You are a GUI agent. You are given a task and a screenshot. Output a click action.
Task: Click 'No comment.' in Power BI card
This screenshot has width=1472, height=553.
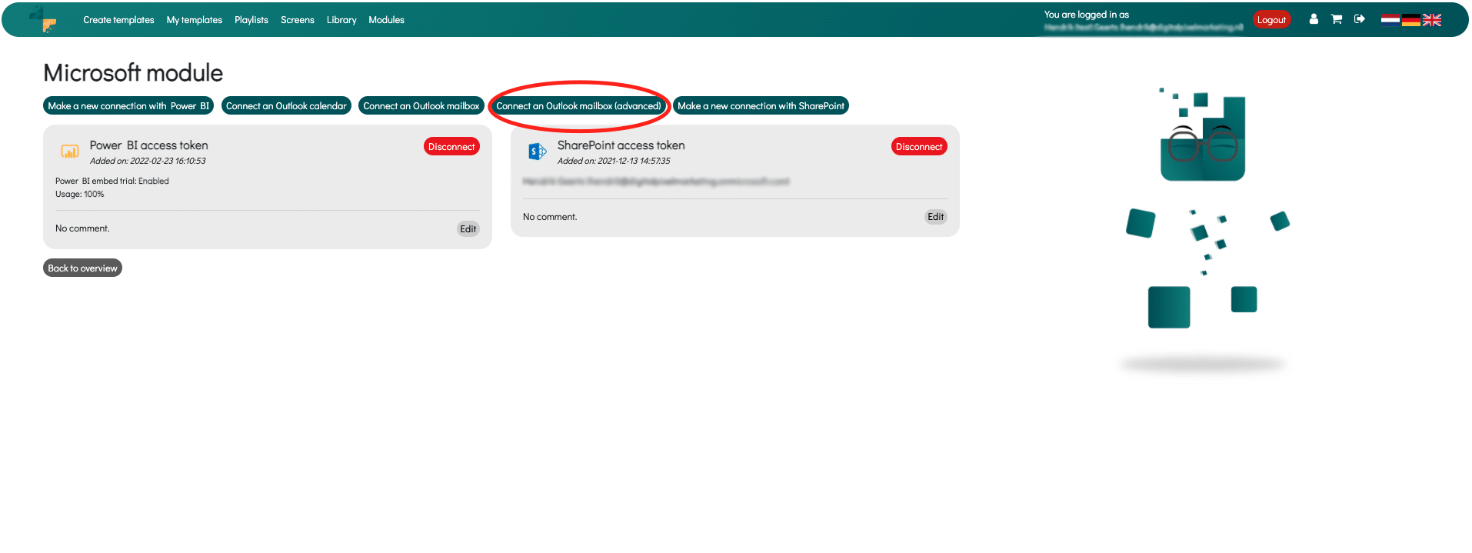point(82,228)
